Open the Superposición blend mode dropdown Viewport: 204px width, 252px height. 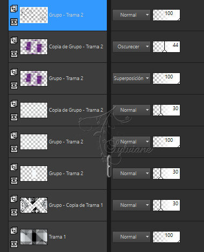tap(132, 78)
